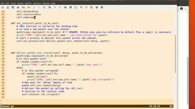Image resolution: width=195 pixels, height=109 pixels.
Task: Click the yield self.env.timeout(delay) line
Action: point(41,86)
